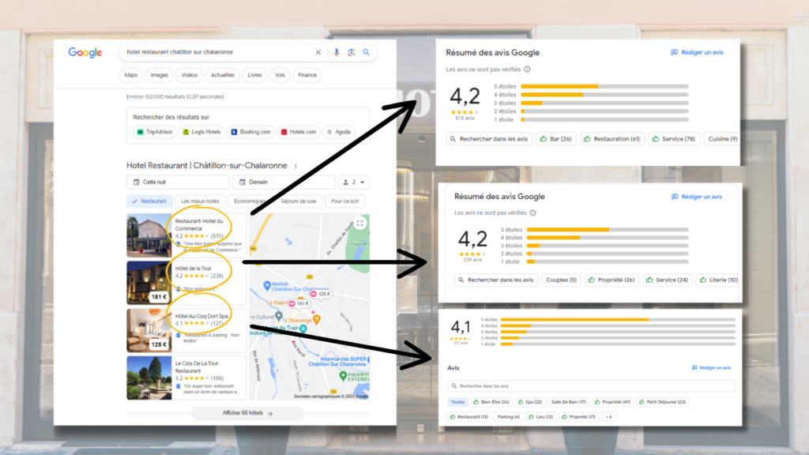This screenshot has width=809, height=455.
Task: Search results on Booking.com
Action: click(x=251, y=132)
